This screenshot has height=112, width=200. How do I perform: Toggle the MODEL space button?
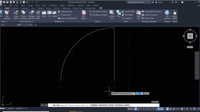click(x=130, y=109)
